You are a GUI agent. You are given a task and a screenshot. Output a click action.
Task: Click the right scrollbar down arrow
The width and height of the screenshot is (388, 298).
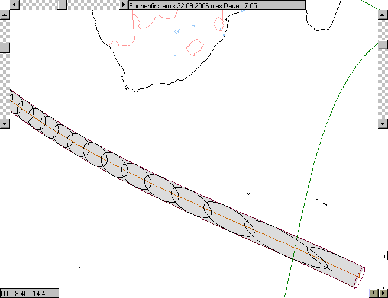point(383,123)
